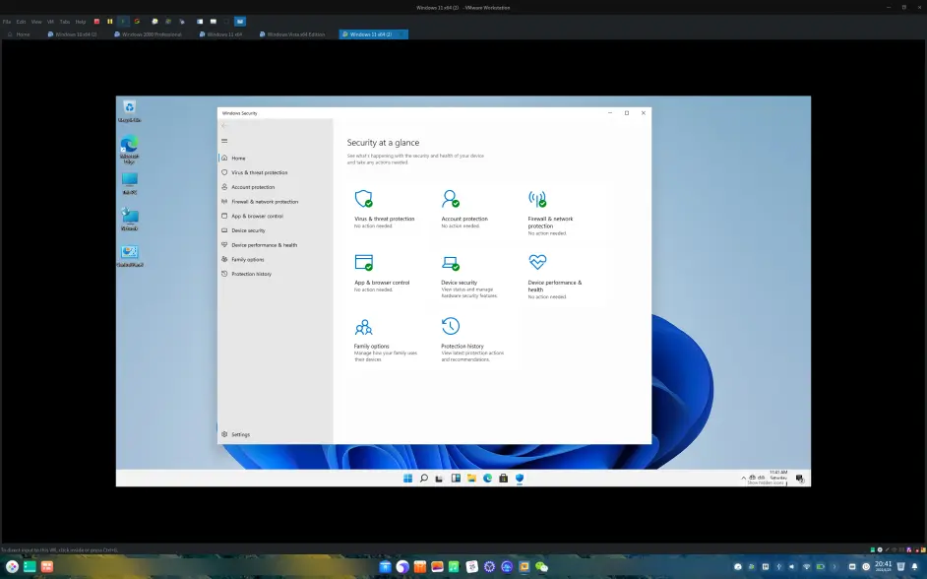This screenshot has width=927, height=579.
Task: Open the clock showing 11:41 AM in VM taskbar
Action: pyautogui.click(x=778, y=476)
